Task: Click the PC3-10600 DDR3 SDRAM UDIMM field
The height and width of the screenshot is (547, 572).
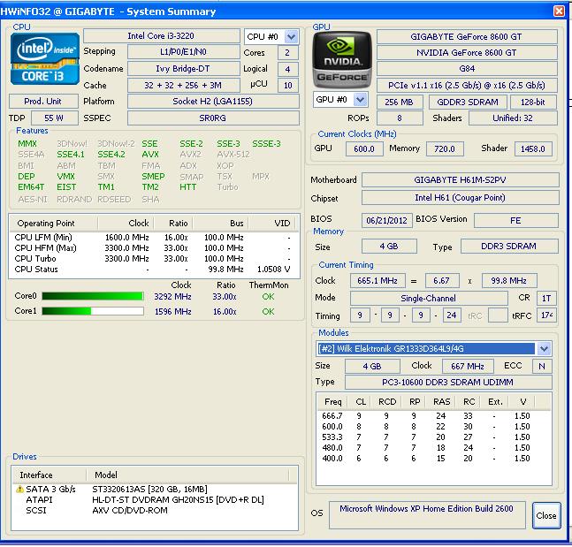Action: 448,382
